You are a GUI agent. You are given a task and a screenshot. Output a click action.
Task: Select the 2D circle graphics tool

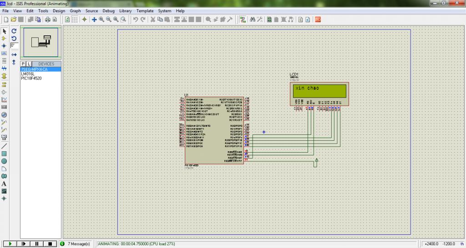(4, 161)
